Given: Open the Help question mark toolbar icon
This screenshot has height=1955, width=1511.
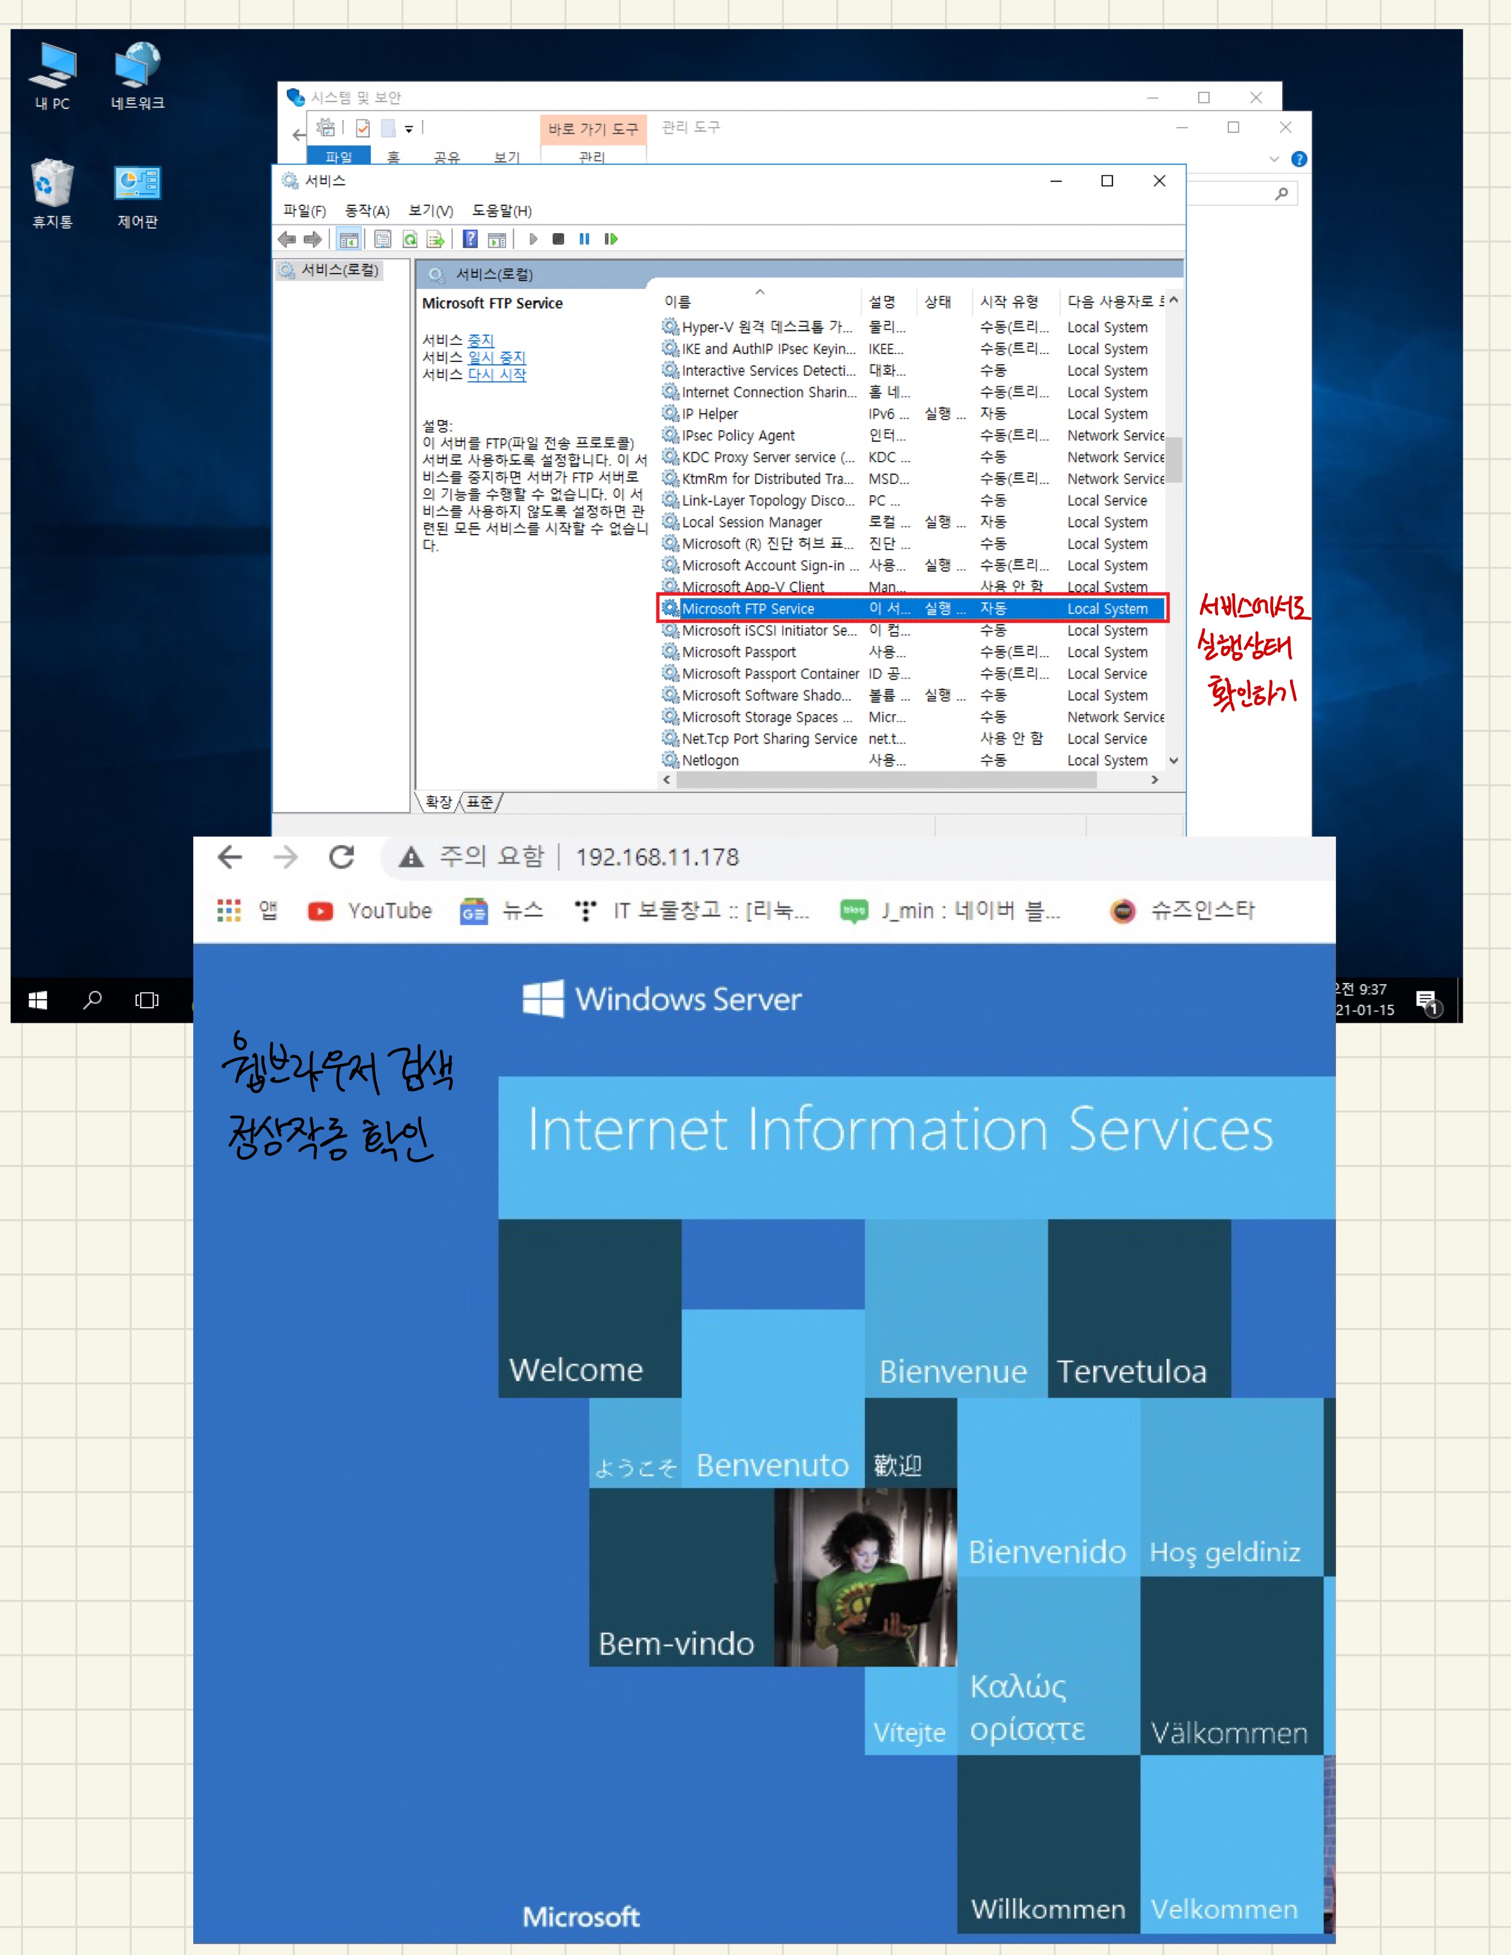Looking at the screenshot, I should (x=470, y=239).
